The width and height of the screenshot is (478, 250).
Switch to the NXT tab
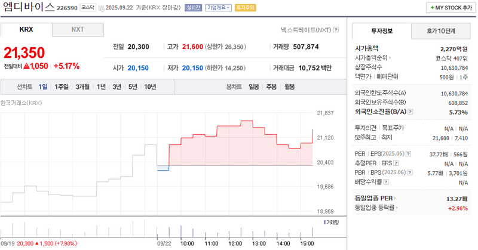78,30
